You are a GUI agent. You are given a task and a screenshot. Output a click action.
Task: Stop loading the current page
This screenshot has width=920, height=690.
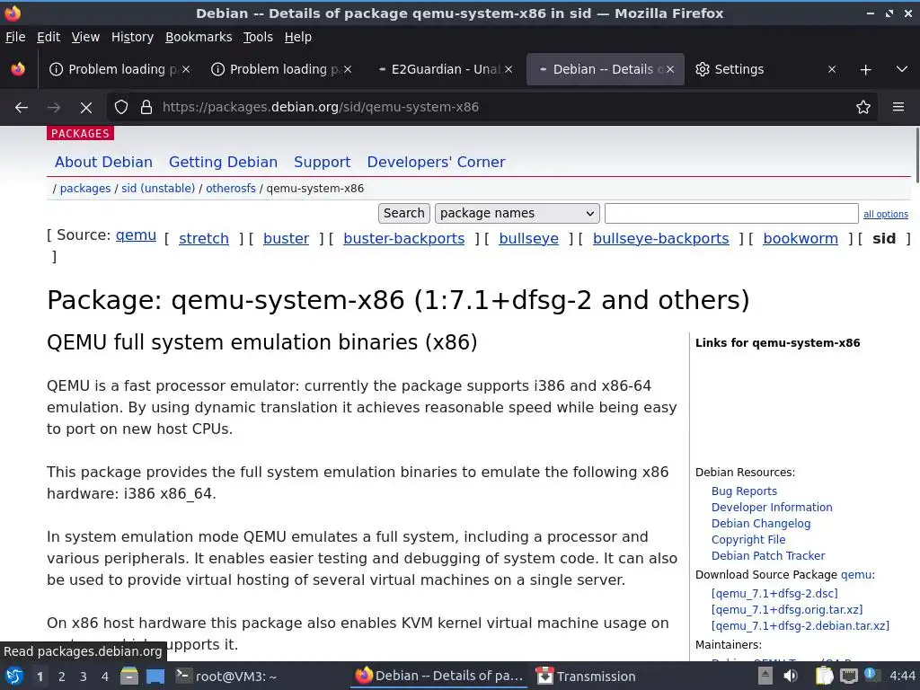[85, 108]
